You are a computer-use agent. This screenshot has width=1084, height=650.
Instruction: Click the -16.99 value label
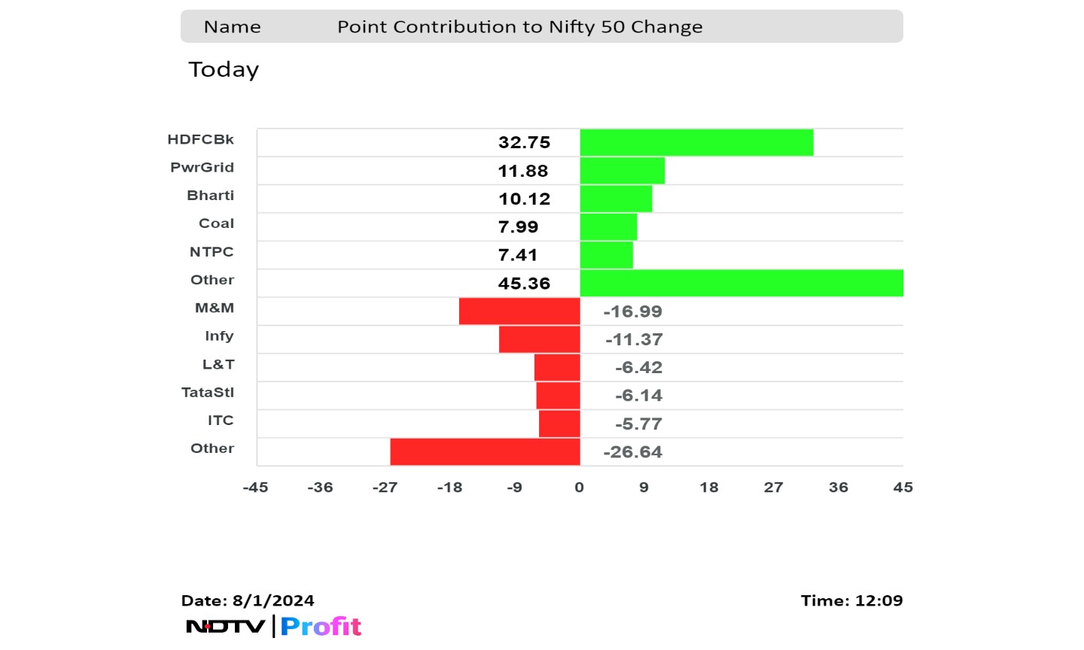click(632, 311)
